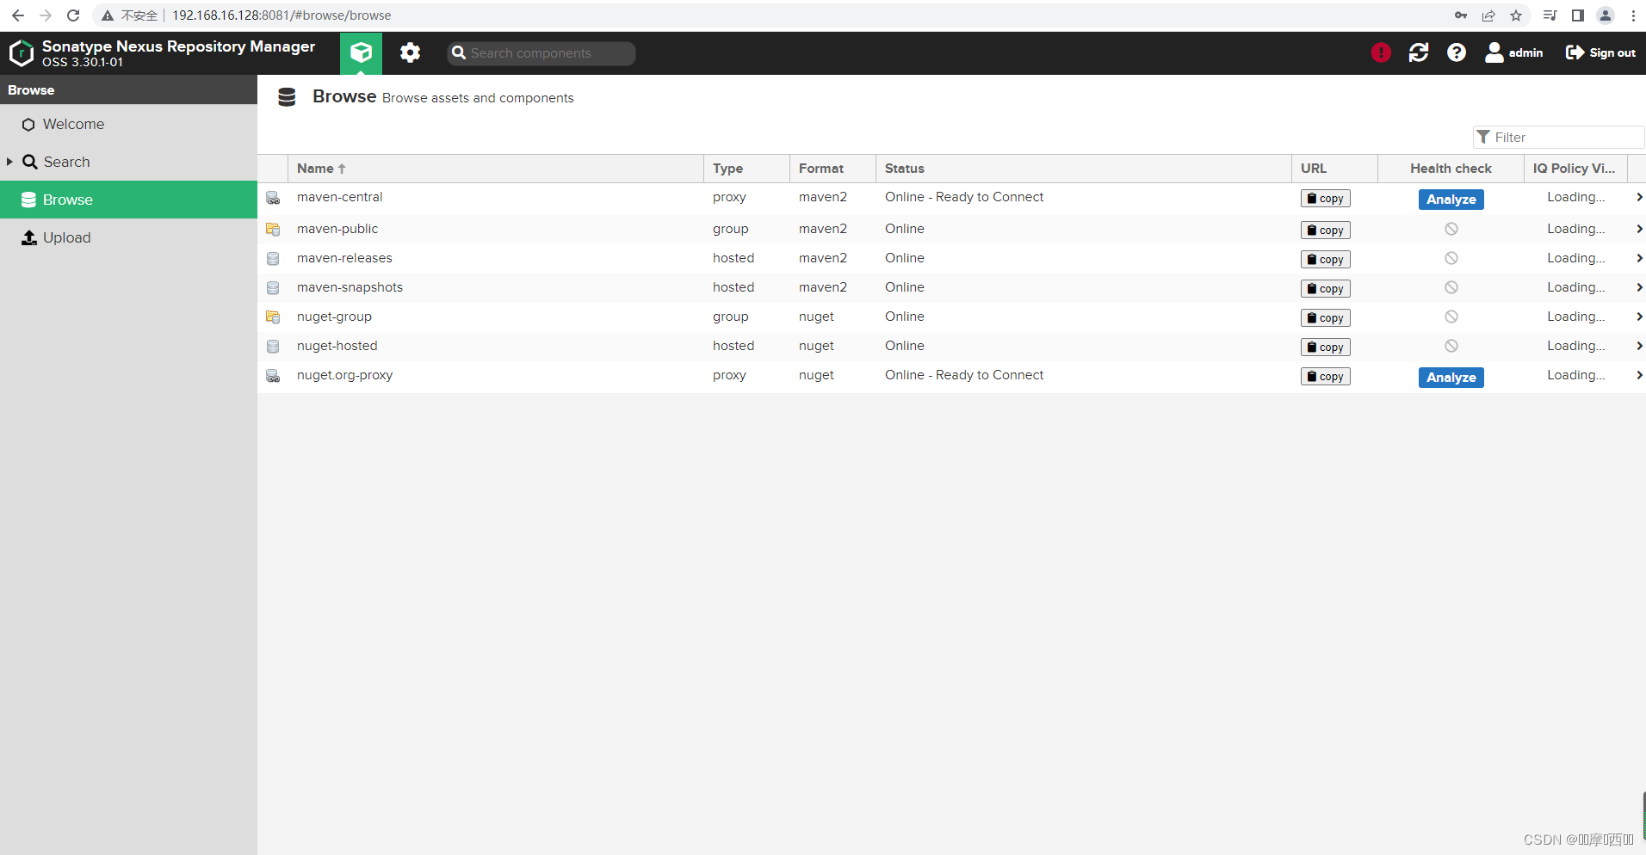Click the URL column header

(x=1334, y=169)
